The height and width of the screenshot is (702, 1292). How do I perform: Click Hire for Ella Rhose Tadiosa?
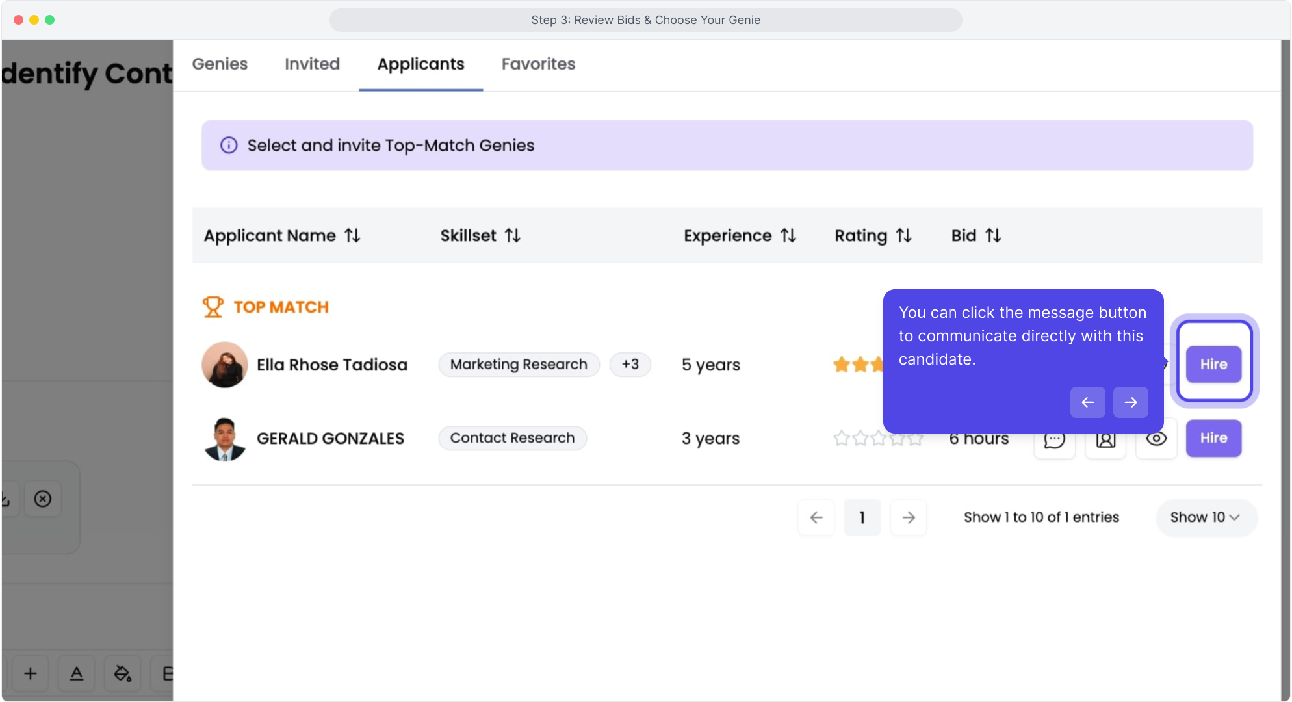pos(1213,364)
